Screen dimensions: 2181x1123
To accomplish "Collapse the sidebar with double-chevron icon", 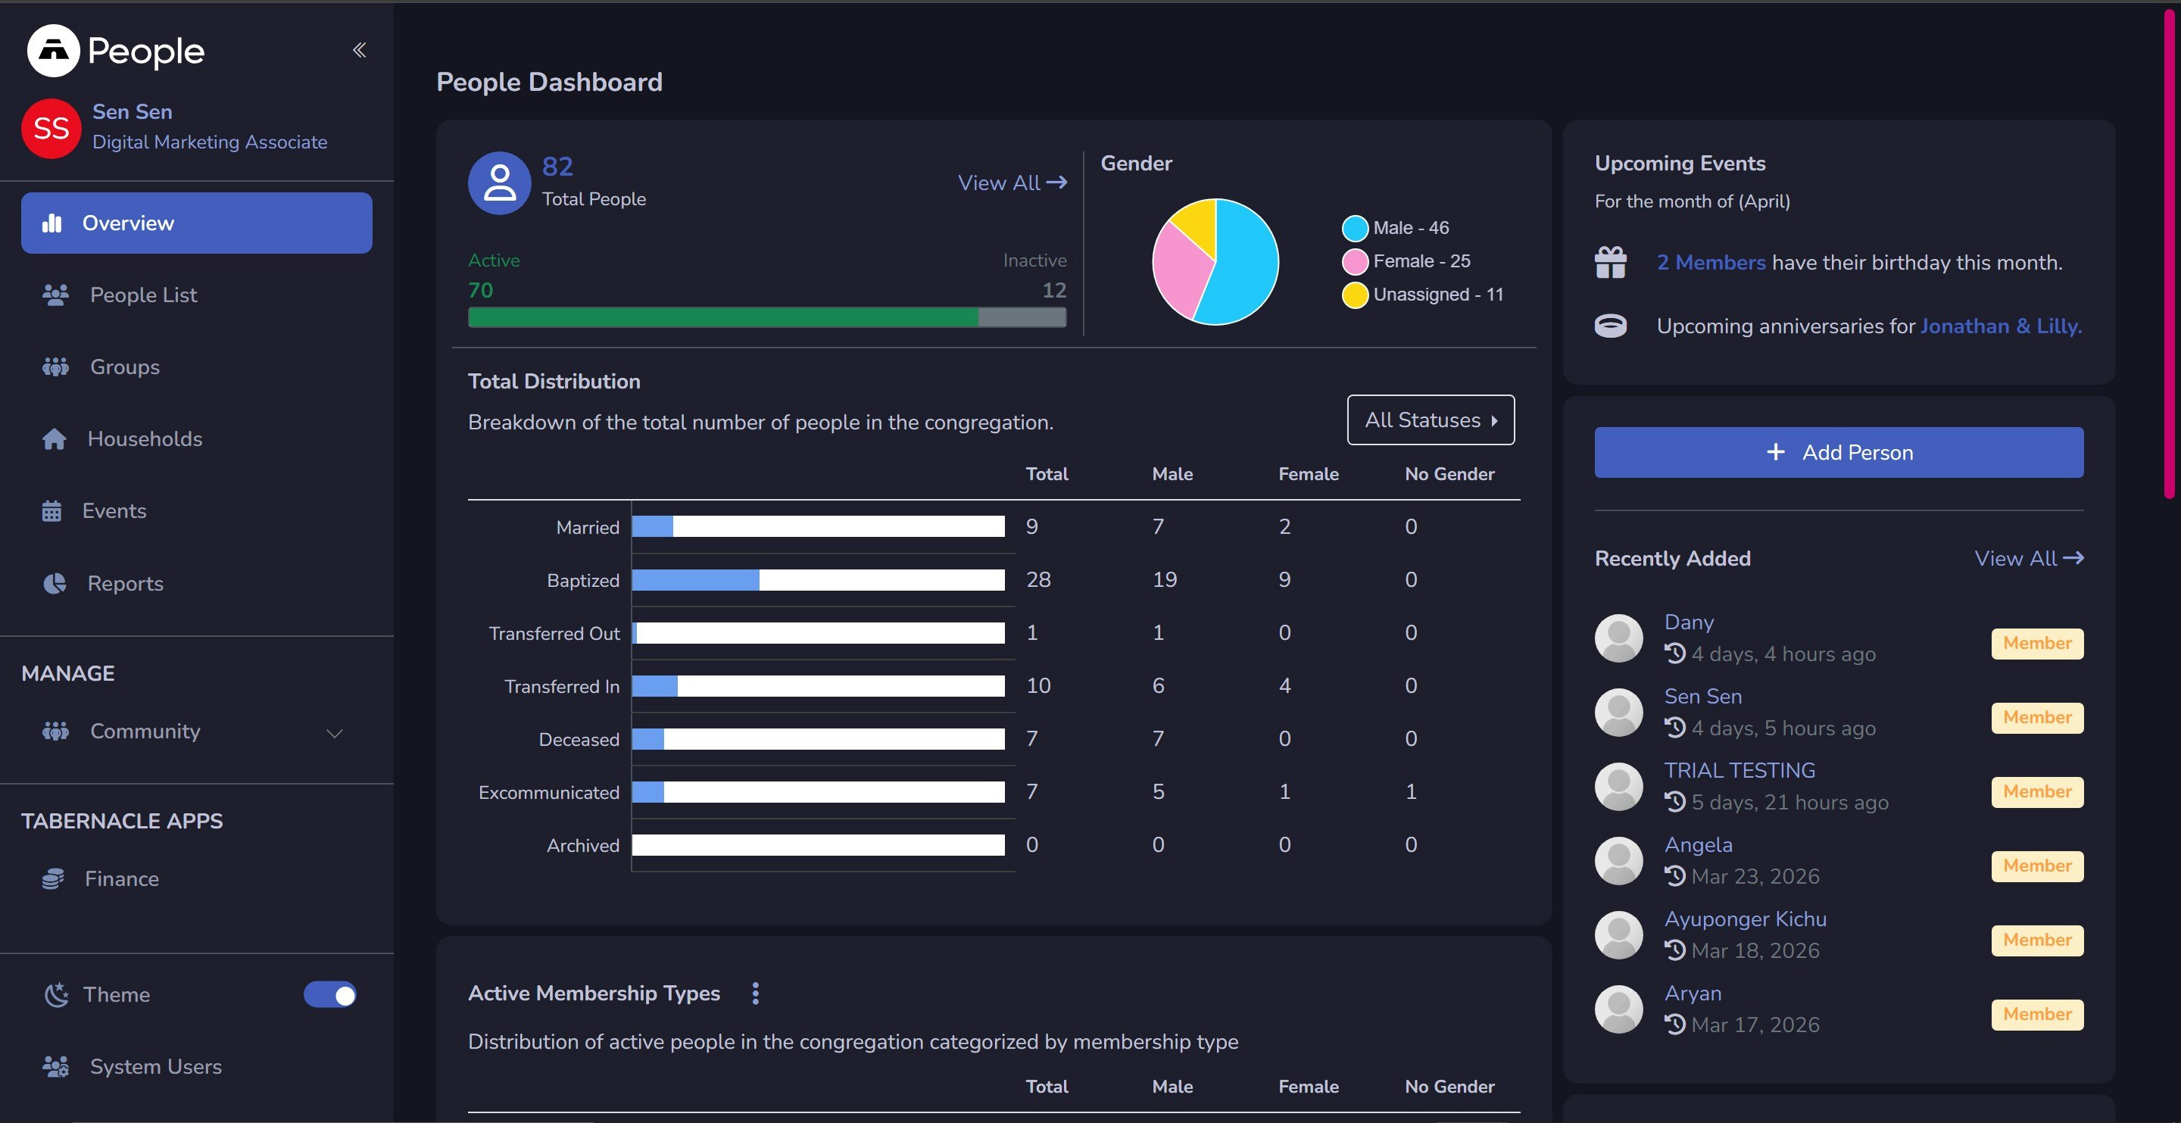I will coord(359,50).
